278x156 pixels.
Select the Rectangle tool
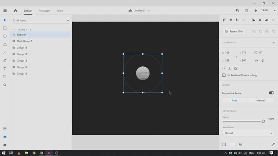point(5,28)
